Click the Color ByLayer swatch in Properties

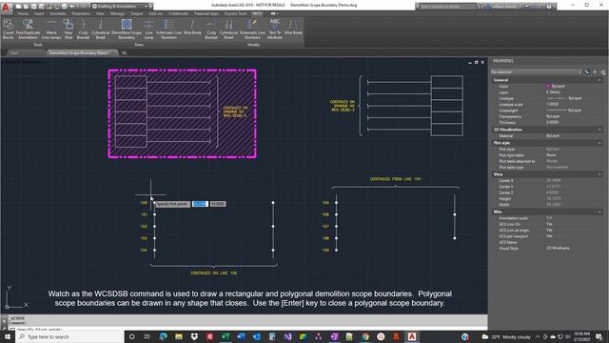548,86
